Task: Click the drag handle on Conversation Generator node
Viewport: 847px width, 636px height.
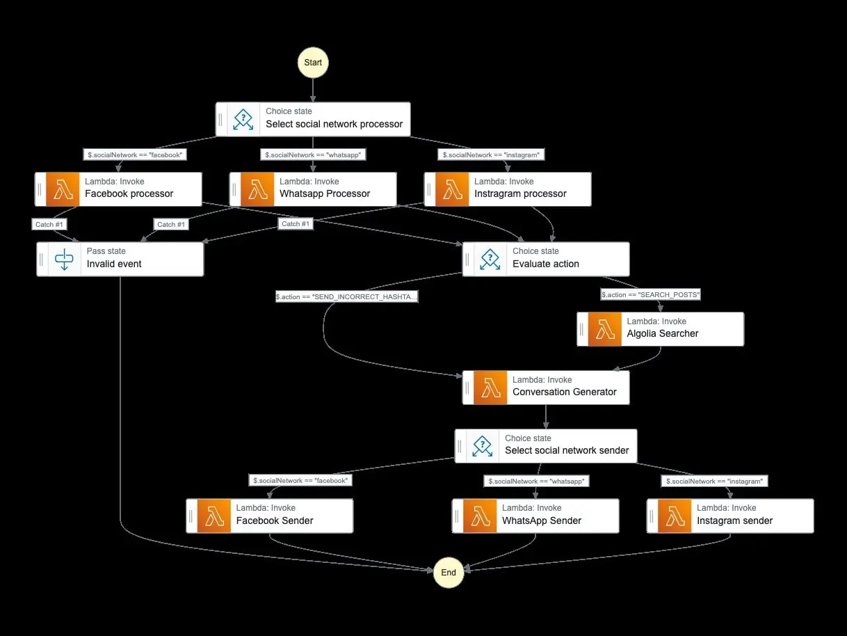Action: 468,388
